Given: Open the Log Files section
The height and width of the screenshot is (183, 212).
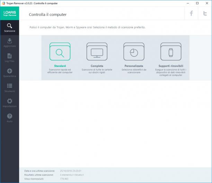Looking at the screenshot, I should pyautogui.click(x=10, y=58).
